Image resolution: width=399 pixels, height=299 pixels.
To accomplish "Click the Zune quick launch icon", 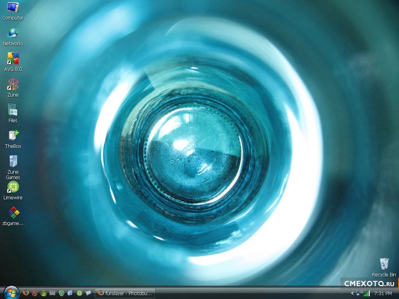I will tap(35, 293).
